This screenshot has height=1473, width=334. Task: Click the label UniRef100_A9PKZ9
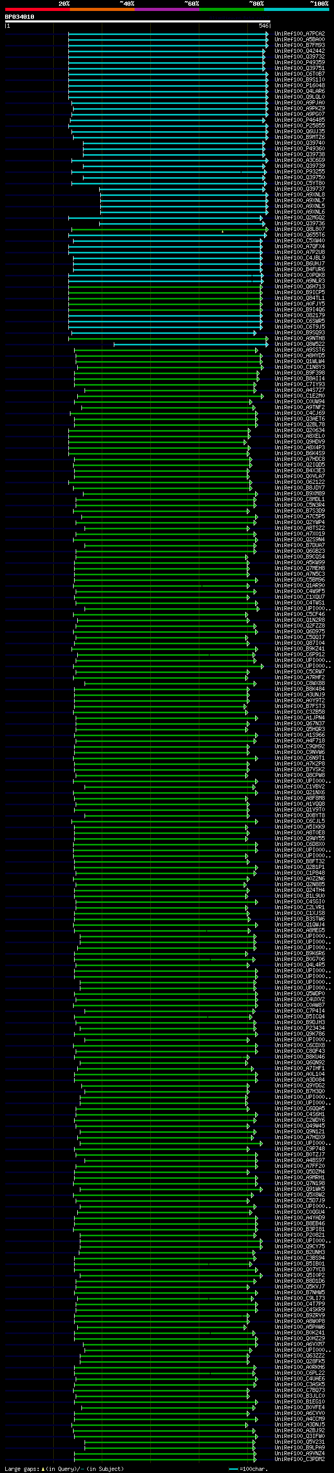[300, 108]
